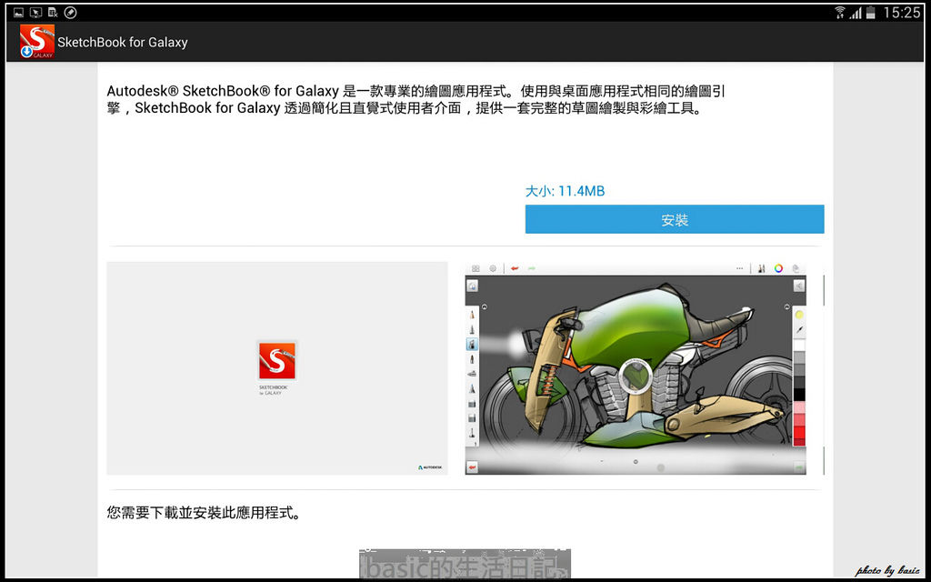Tap the 15:25 clock in status bar
931x582 pixels.
[901, 13]
